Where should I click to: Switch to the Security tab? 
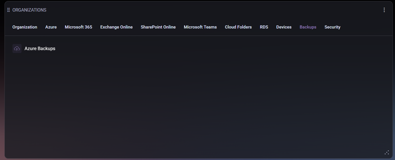pos(332,27)
